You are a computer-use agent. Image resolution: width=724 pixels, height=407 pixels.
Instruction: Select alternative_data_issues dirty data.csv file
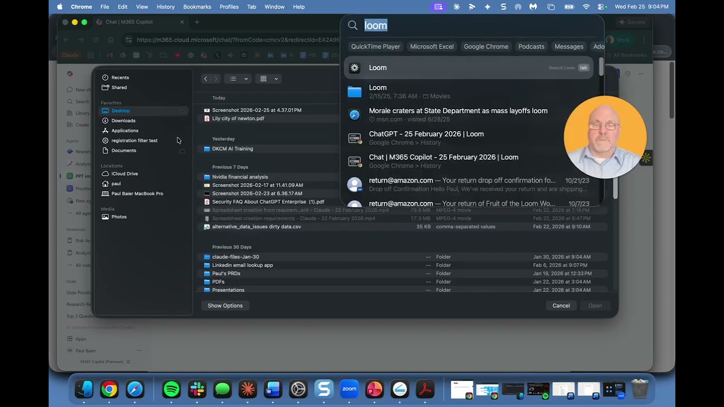click(256, 227)
